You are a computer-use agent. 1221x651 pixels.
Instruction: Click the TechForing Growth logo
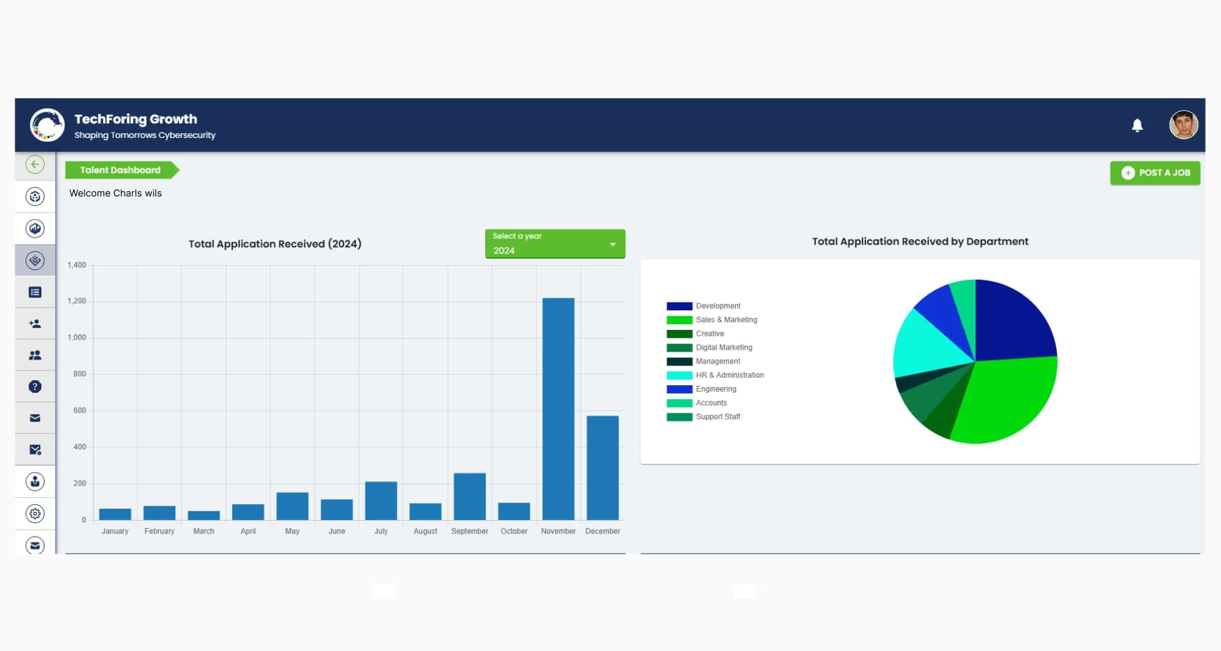(47, 125)
